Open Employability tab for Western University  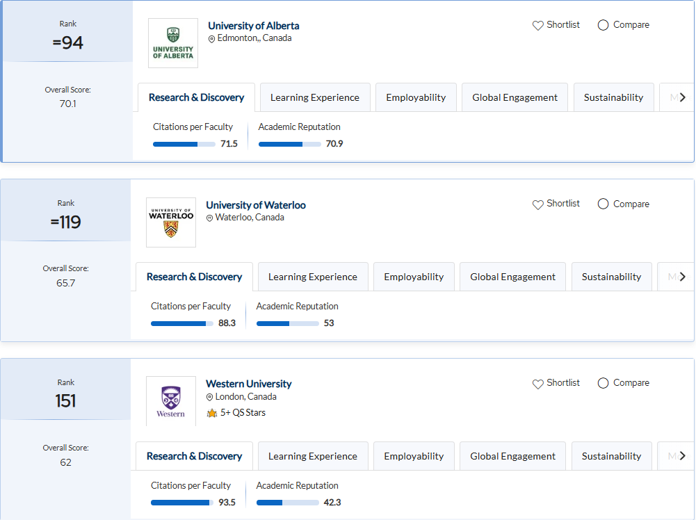point(414,455)
